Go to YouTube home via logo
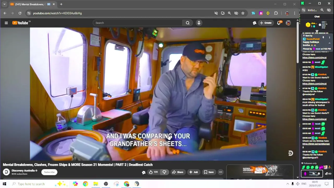This screenshot has height=188, width=334. (20, 23)
